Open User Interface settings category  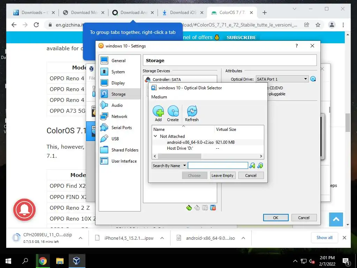tap(120, 161)
